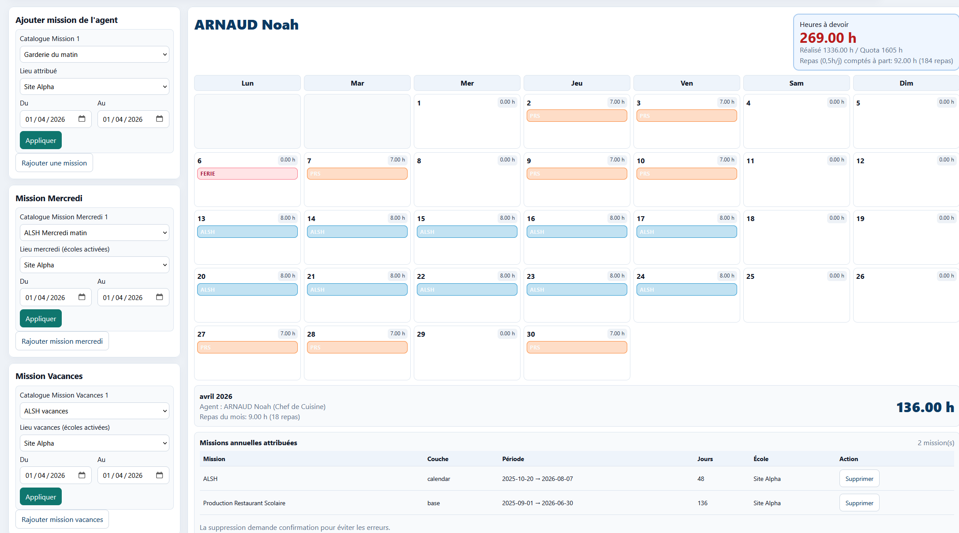Expand the ALSH vacances catalogue dropdown
959x533 pixels.
click(94, 411)
